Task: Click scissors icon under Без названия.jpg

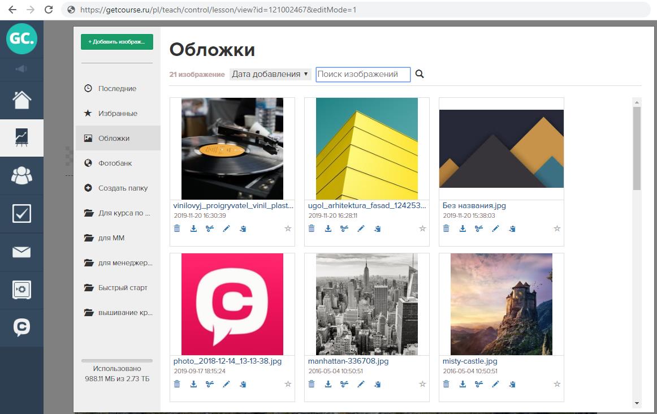Action: pos(479,228)
